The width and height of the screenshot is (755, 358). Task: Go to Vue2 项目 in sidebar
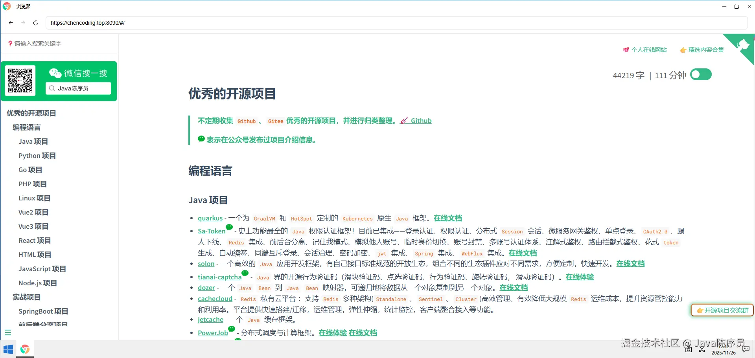(33, 212)
